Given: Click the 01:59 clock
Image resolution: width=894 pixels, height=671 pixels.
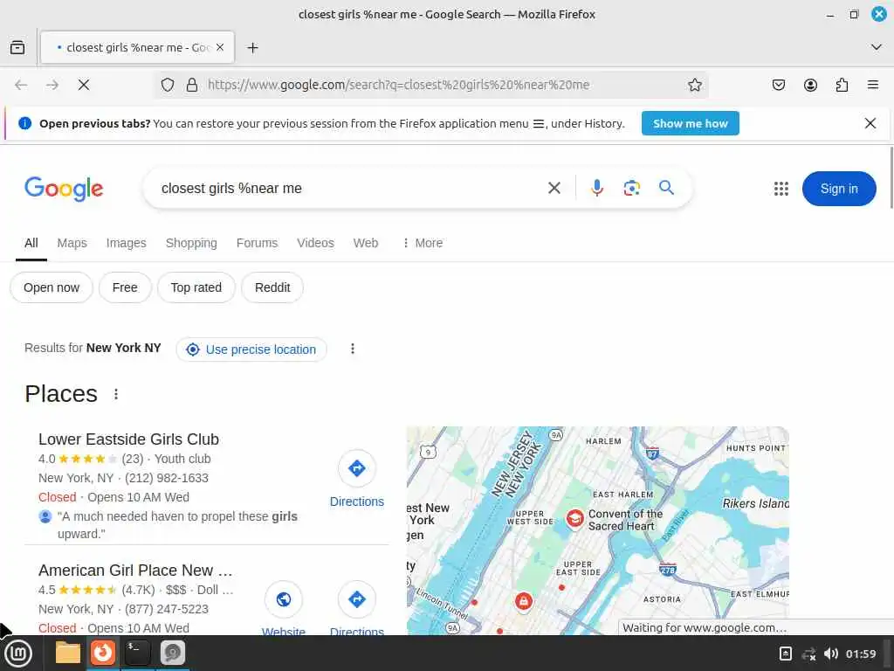Looking at the screenshot, I should coord(860,654).
